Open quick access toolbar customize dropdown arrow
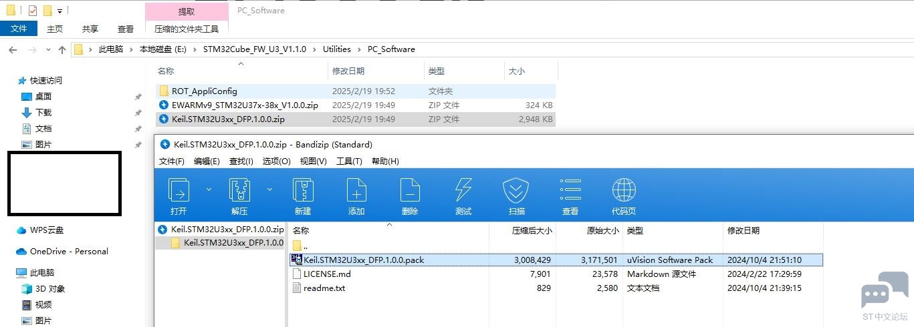Screen dimensions: 914x327 60,11
